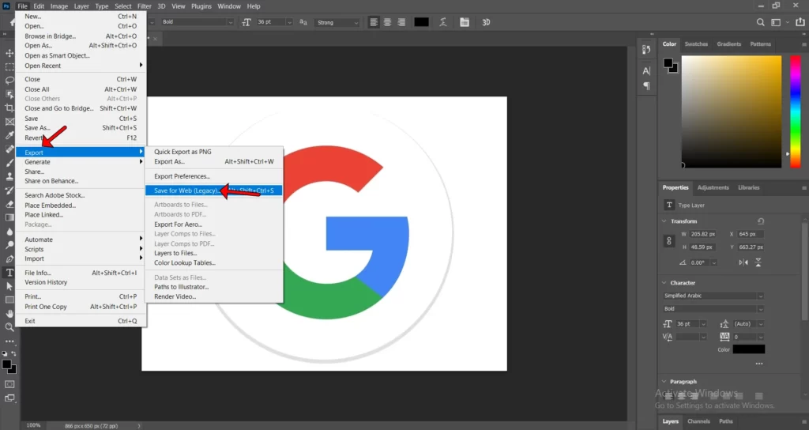Open the Filter menu in menu bar
Viewport: 809px width, 430px height.
(144, 6)
